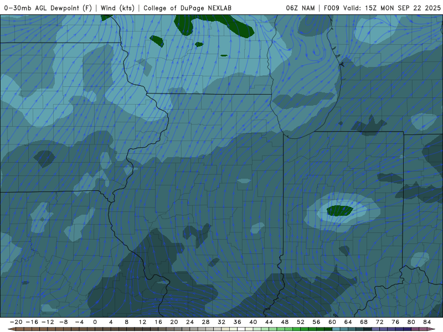This screenshot has width=443, height=332.
Task: Click the '0-30mb AGL Dewpoint (F)' title text
Action: coord(48,8)
